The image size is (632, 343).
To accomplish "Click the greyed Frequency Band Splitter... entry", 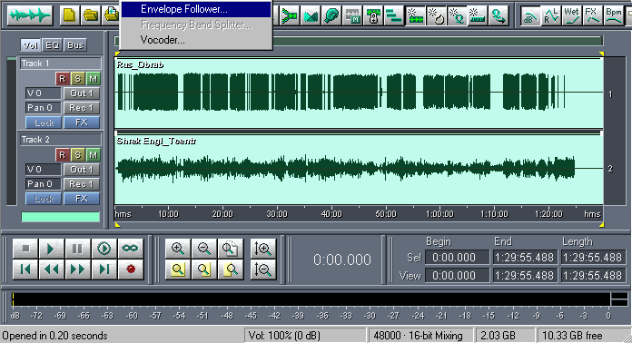I will 196,25.
